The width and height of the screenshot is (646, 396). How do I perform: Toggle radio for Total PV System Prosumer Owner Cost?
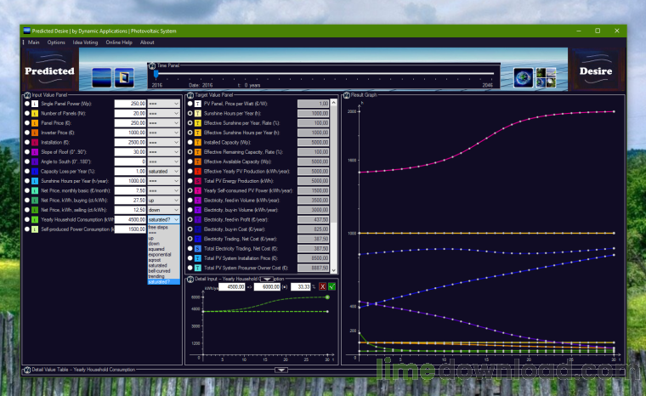pyautogui.click(x=190, y=268)
